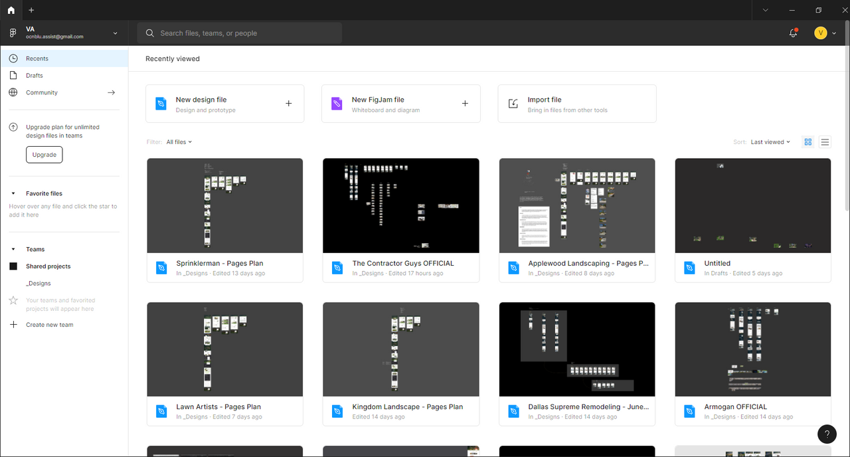This screenshot has width=850, height=457.
Task: Create a New design file
Action: point(225,104)
